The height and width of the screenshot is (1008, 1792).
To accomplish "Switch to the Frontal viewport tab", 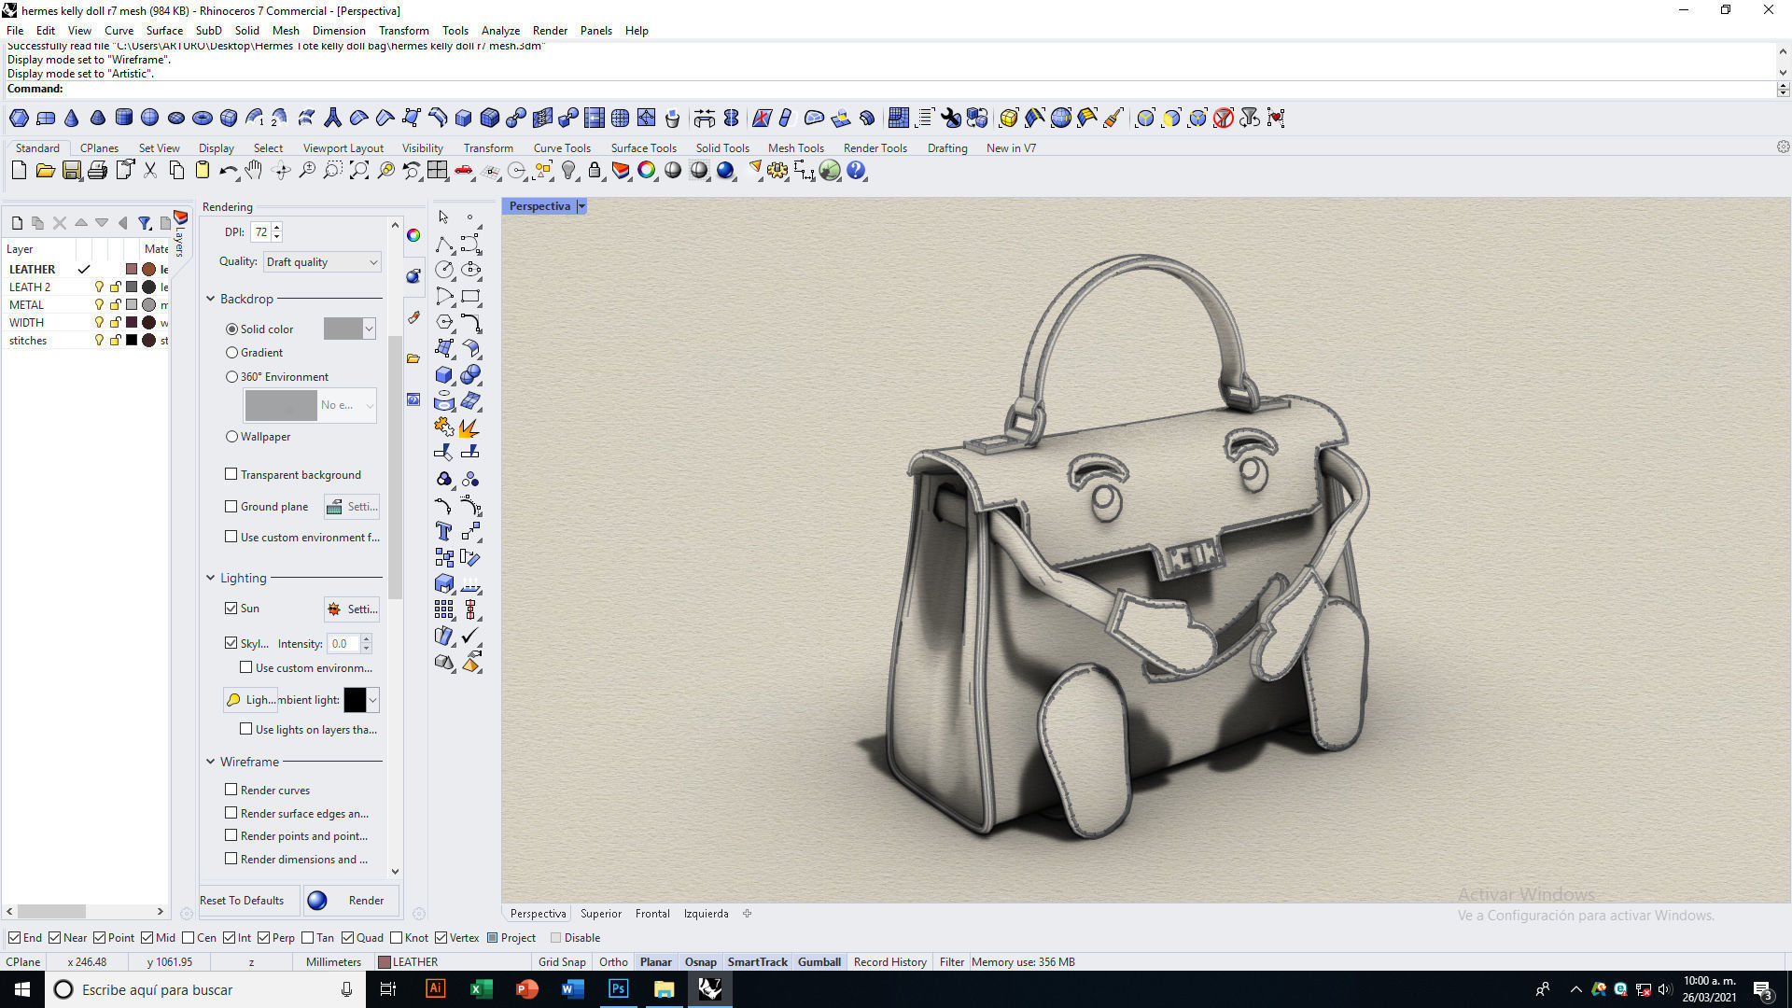I will coord(652,914).
